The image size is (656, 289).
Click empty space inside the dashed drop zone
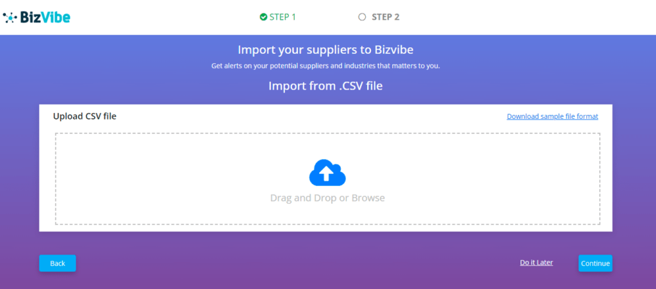click(167, 180)
